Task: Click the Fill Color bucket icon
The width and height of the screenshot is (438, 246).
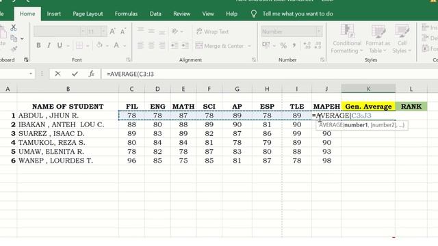Action: pyautogui.click(x=99, y=45)
